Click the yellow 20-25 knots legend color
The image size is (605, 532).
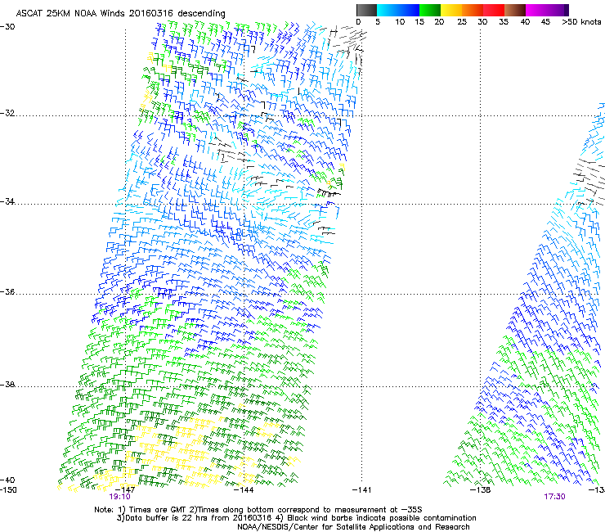click(x=451, y=10)
